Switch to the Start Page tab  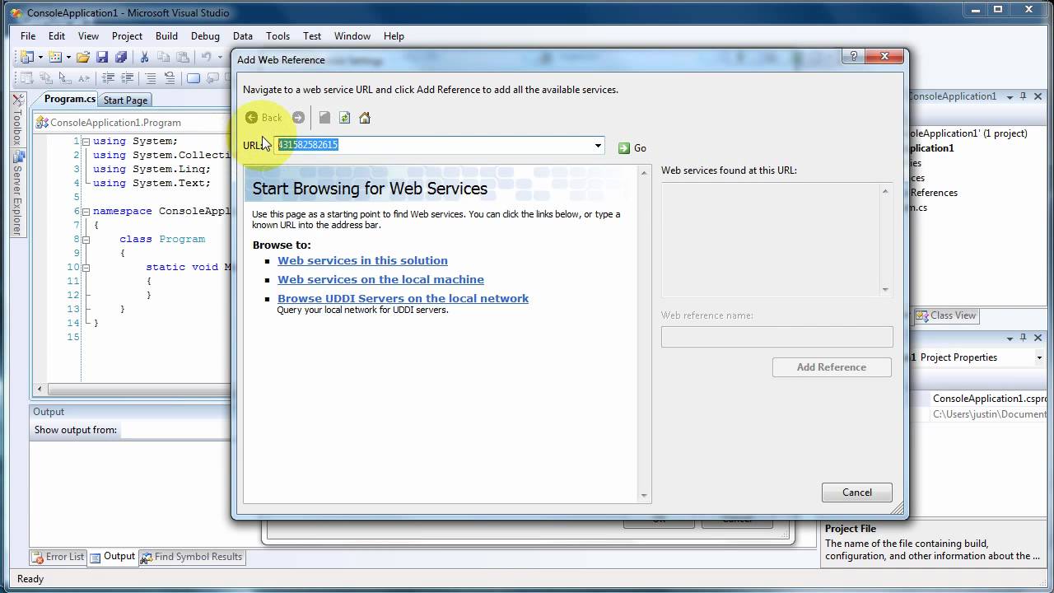tap(125, 100)
